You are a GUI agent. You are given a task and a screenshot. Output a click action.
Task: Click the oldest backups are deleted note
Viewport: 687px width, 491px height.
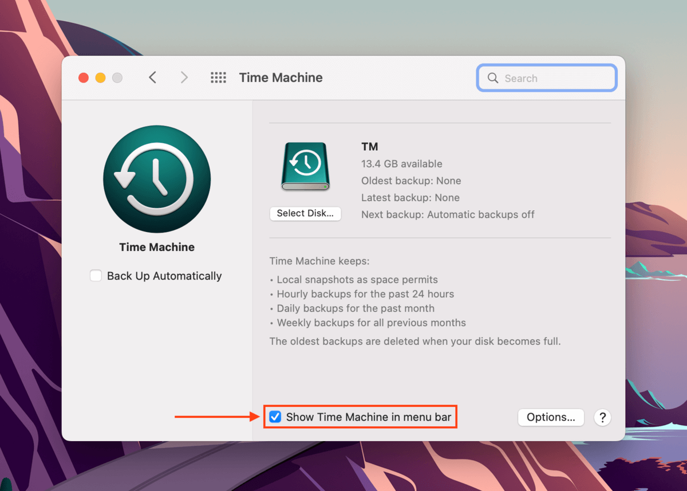[415, 341]
